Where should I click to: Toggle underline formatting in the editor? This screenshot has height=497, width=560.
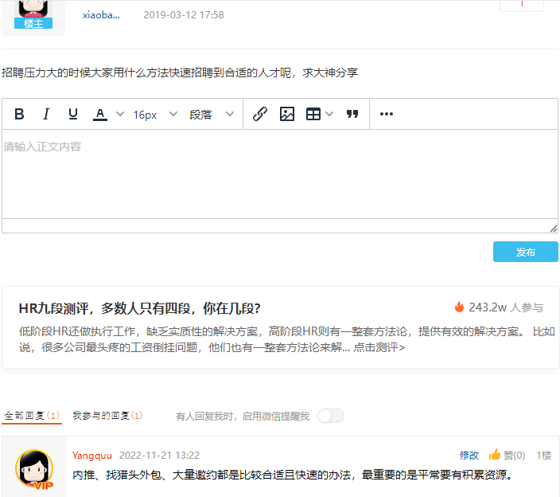pyautogui.click(x=73, y=114)
